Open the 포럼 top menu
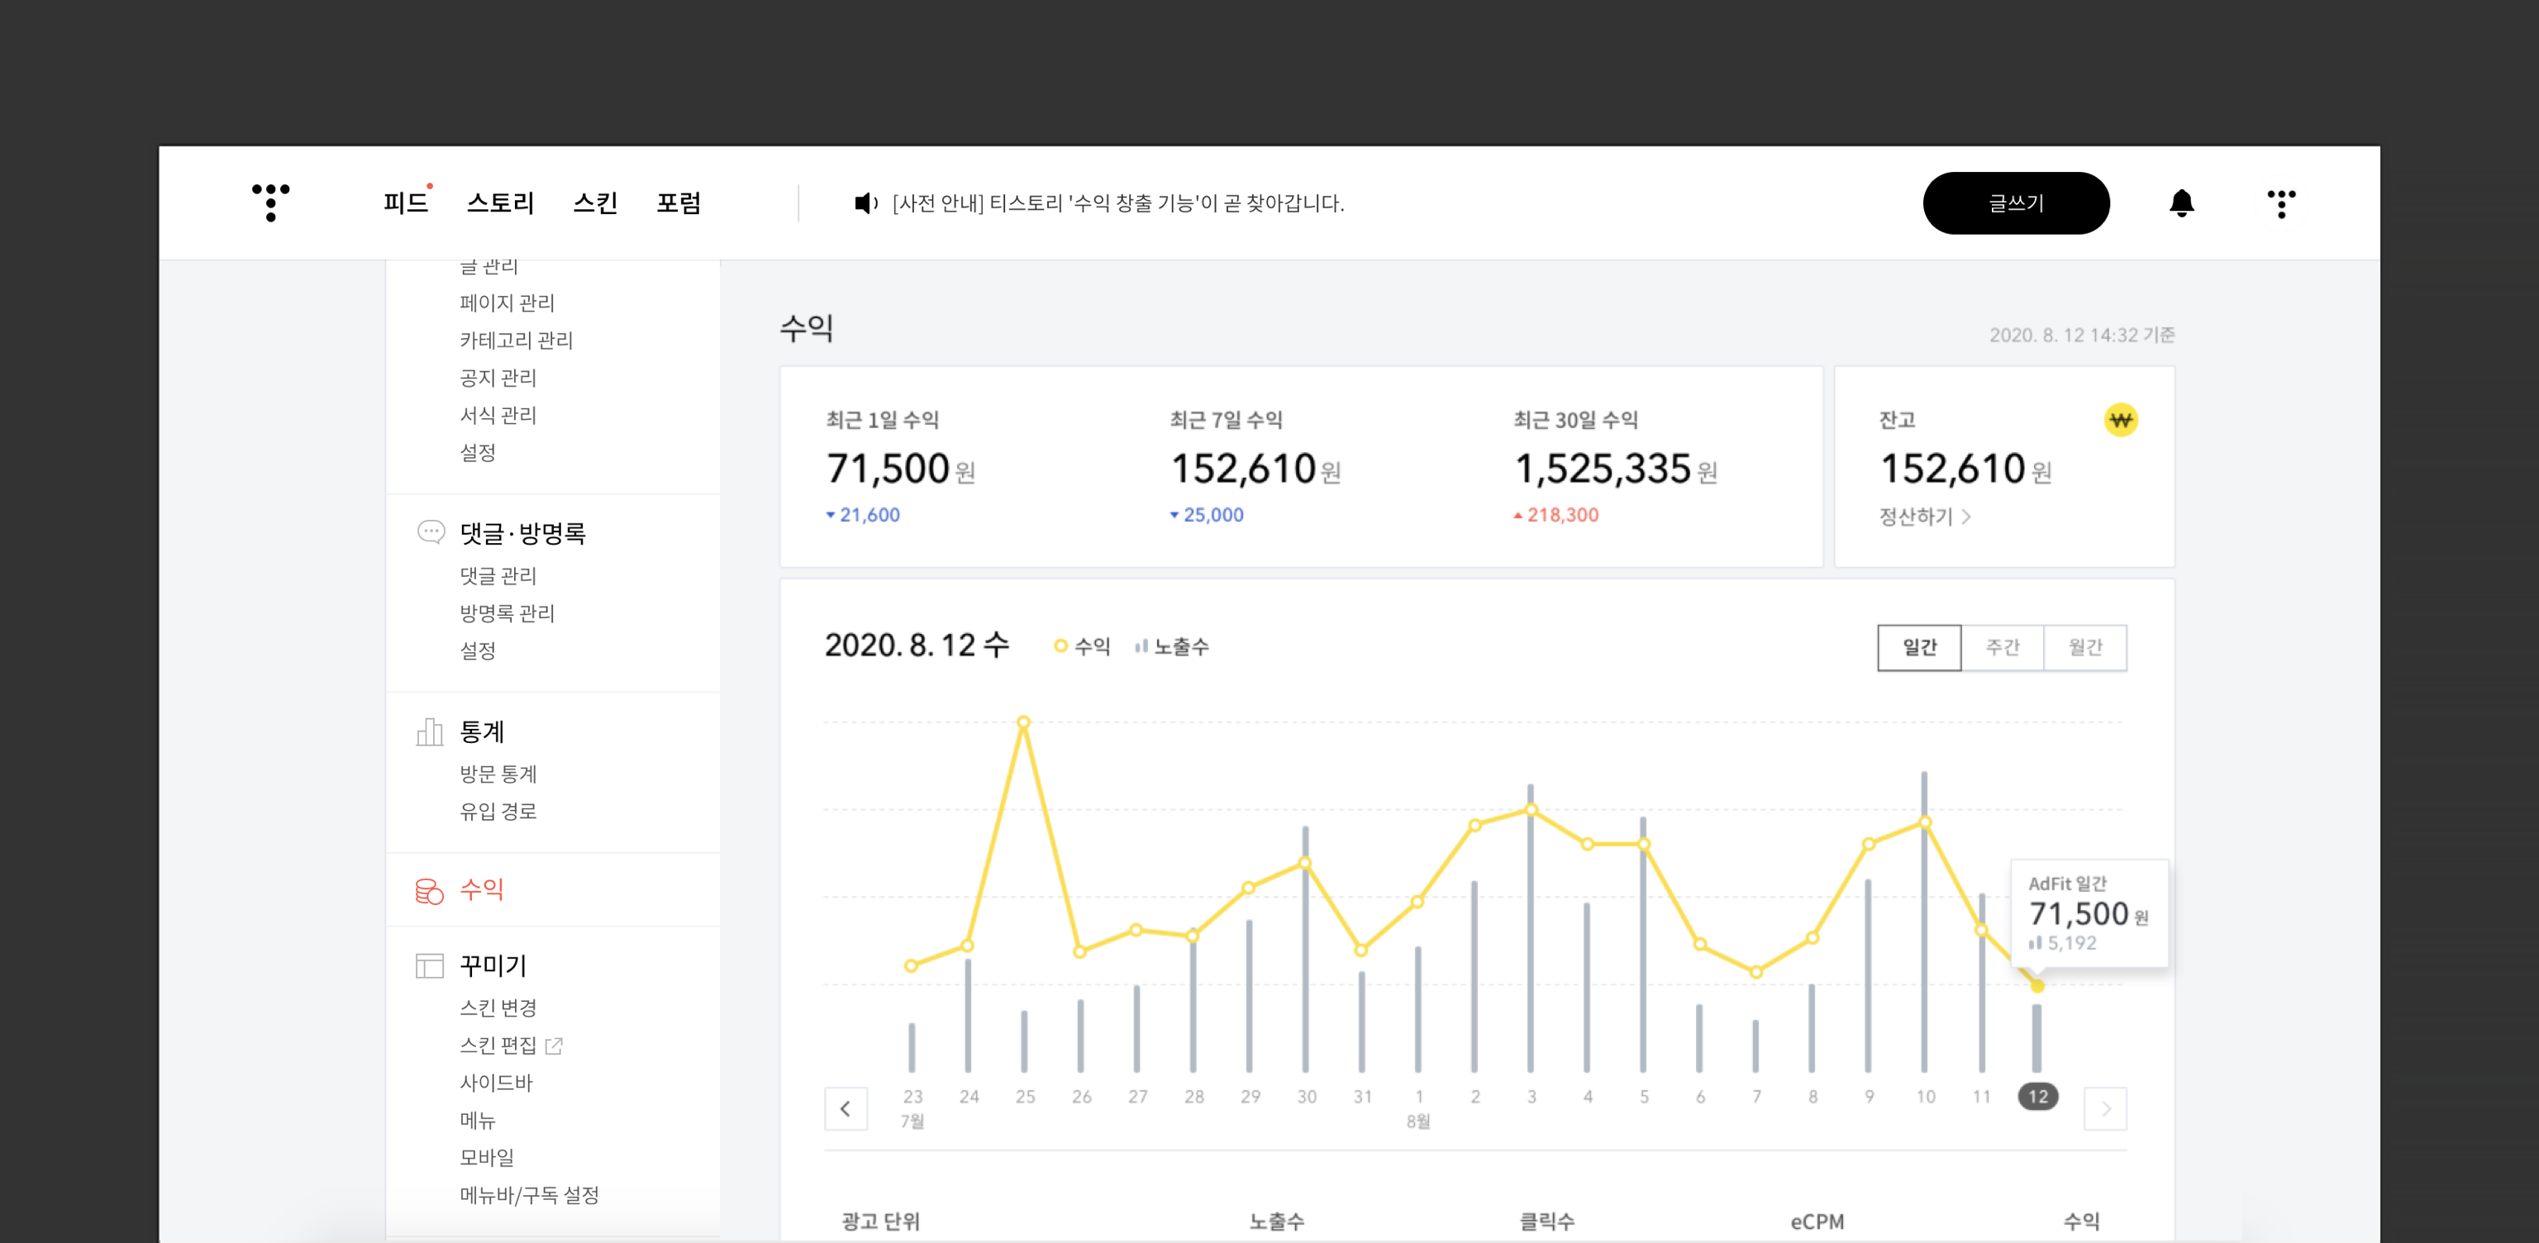This screenshot has height=1243, width=2539. 678,203
